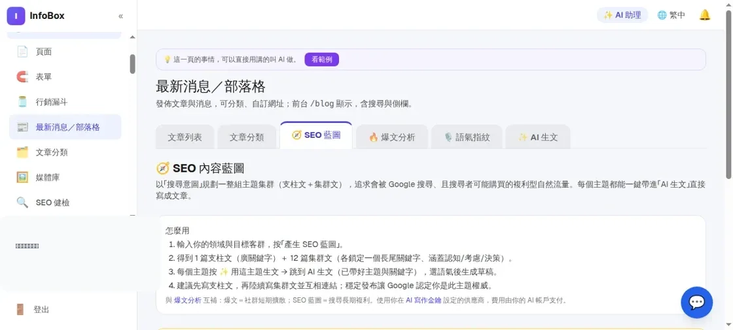The width and height of the screenshot is (733, 330).
Task: Collapse the sidebar with double chevron
Action: click(x=120, y=16)
